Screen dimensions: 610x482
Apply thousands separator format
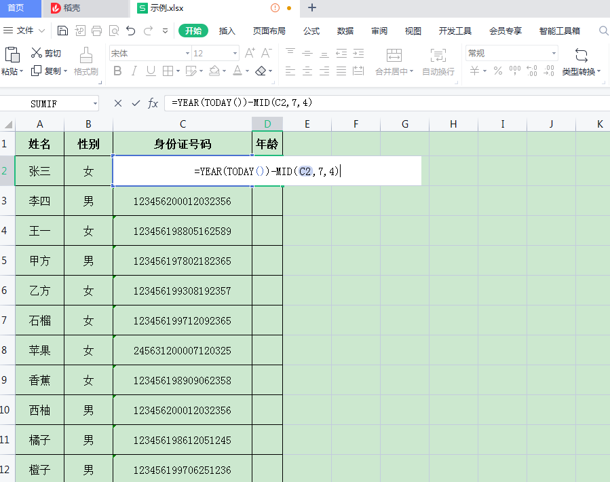tap(515, 71)
